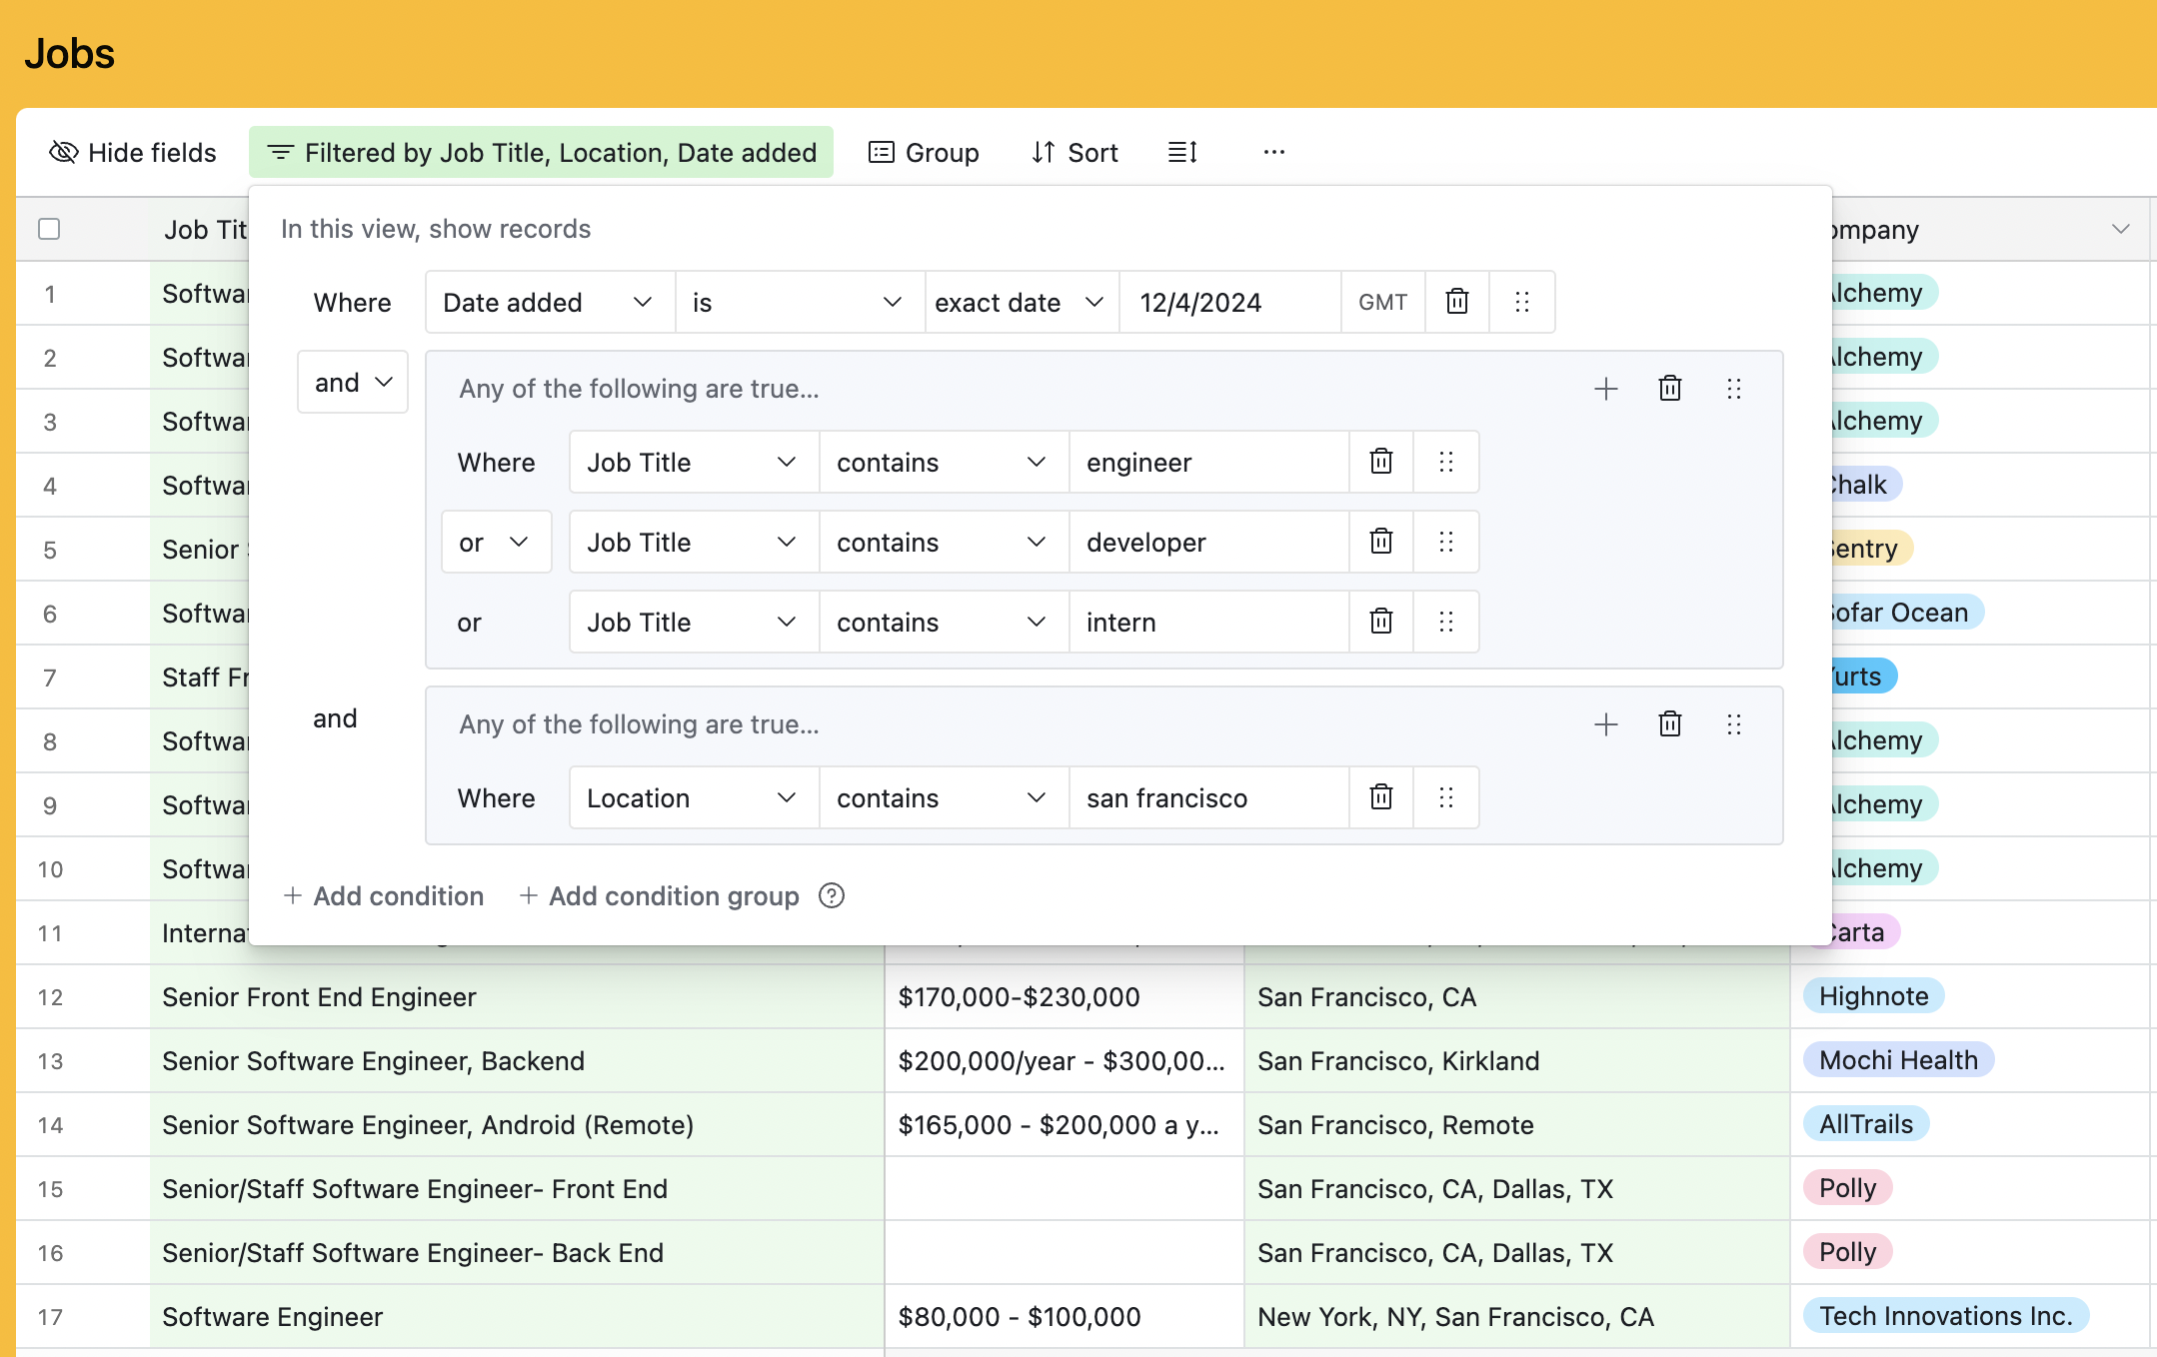2157x1357 pixels.
Task: Delete the 'intern' Job Title condition
Action: 1380,622
